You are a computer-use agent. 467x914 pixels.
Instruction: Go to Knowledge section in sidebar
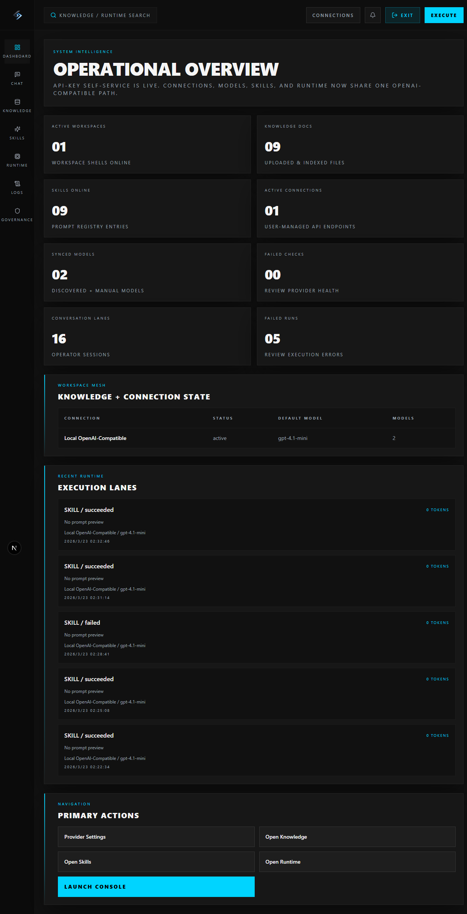[17, 106]
